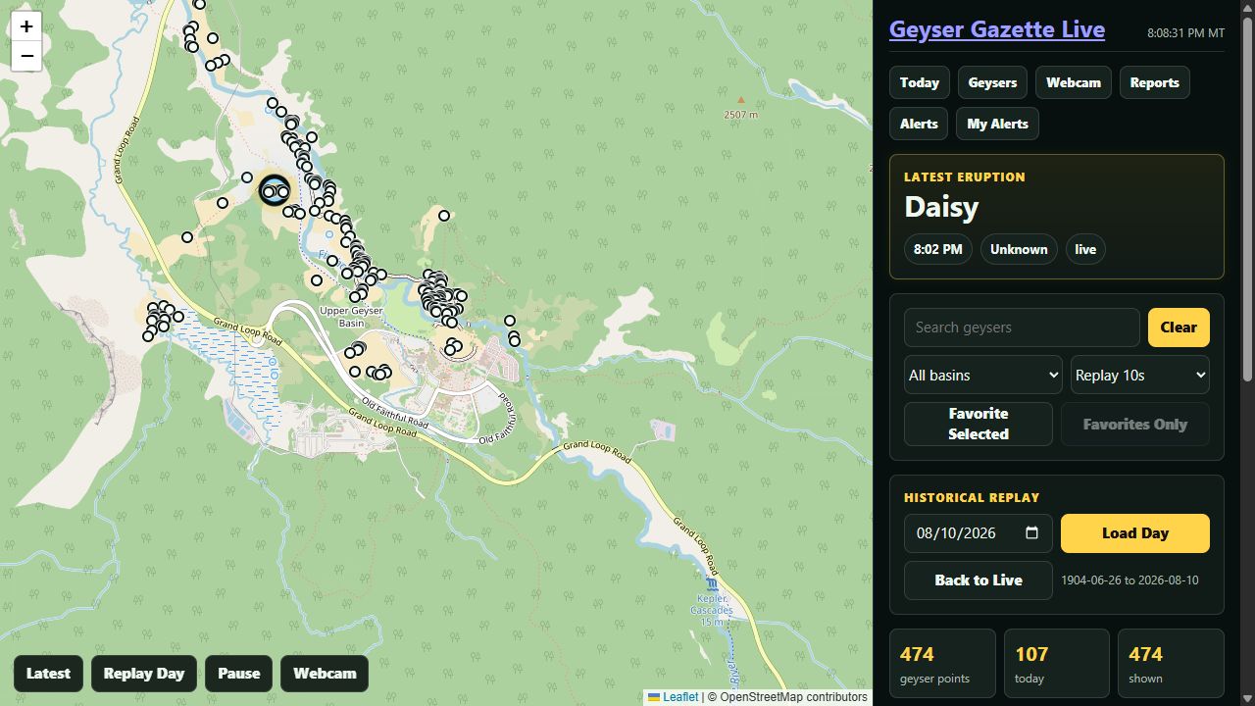This screenshot has height=706, width=1255.
Task: Click the 107 today stat card
Action: 1056,664
